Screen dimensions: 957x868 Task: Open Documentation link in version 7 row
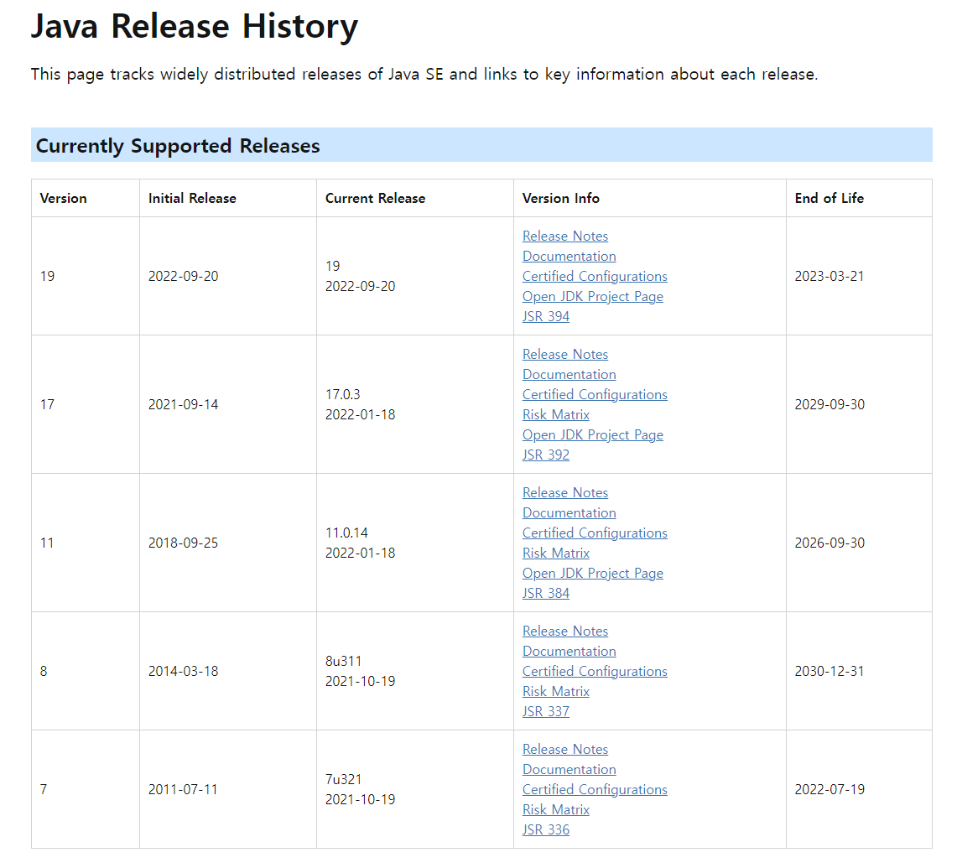tap(569, 771)
